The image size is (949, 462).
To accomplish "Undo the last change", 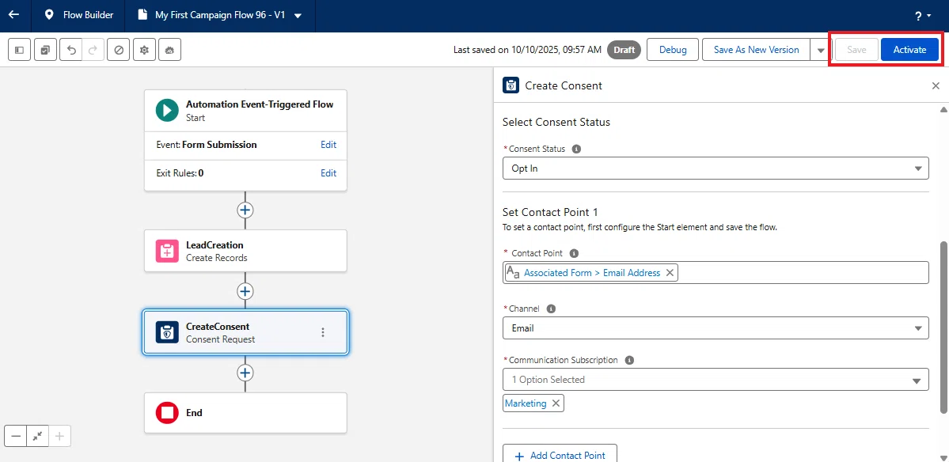I will pyautogui.click(x=71, y=50).
